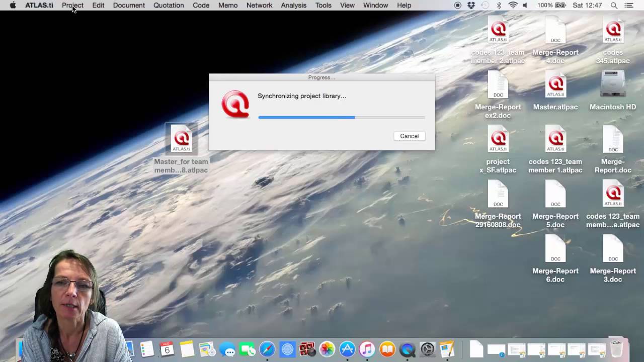
Task: Select the Merge-Report.doc file icon
Action: pyautogui.click(x=613, y=140)
